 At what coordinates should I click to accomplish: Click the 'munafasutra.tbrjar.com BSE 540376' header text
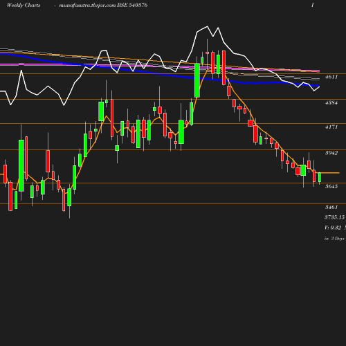click(x=103, y=6)
